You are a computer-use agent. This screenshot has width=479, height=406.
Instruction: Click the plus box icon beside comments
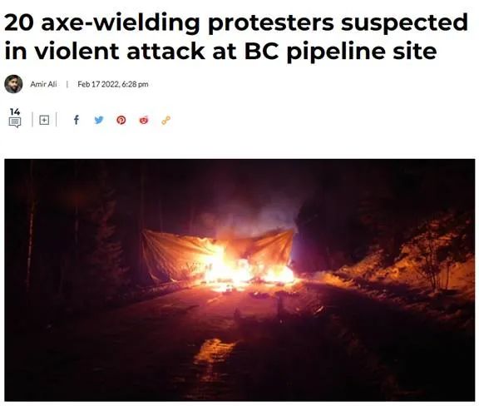click(x=44, y=120)
